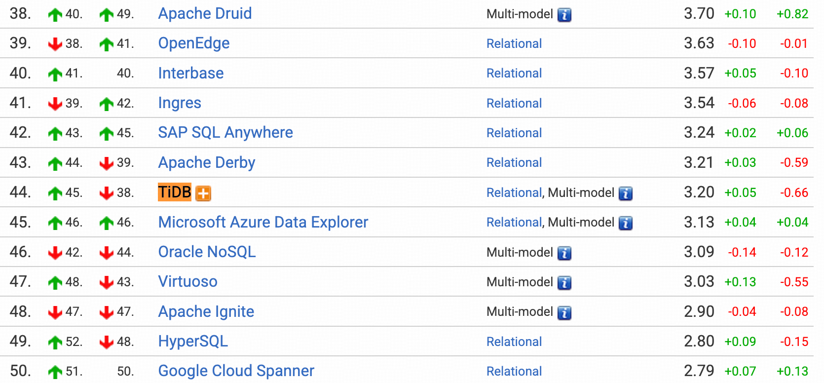
Task: Open the Virtuoso Multi-model info icon
Action: point(564,283)
